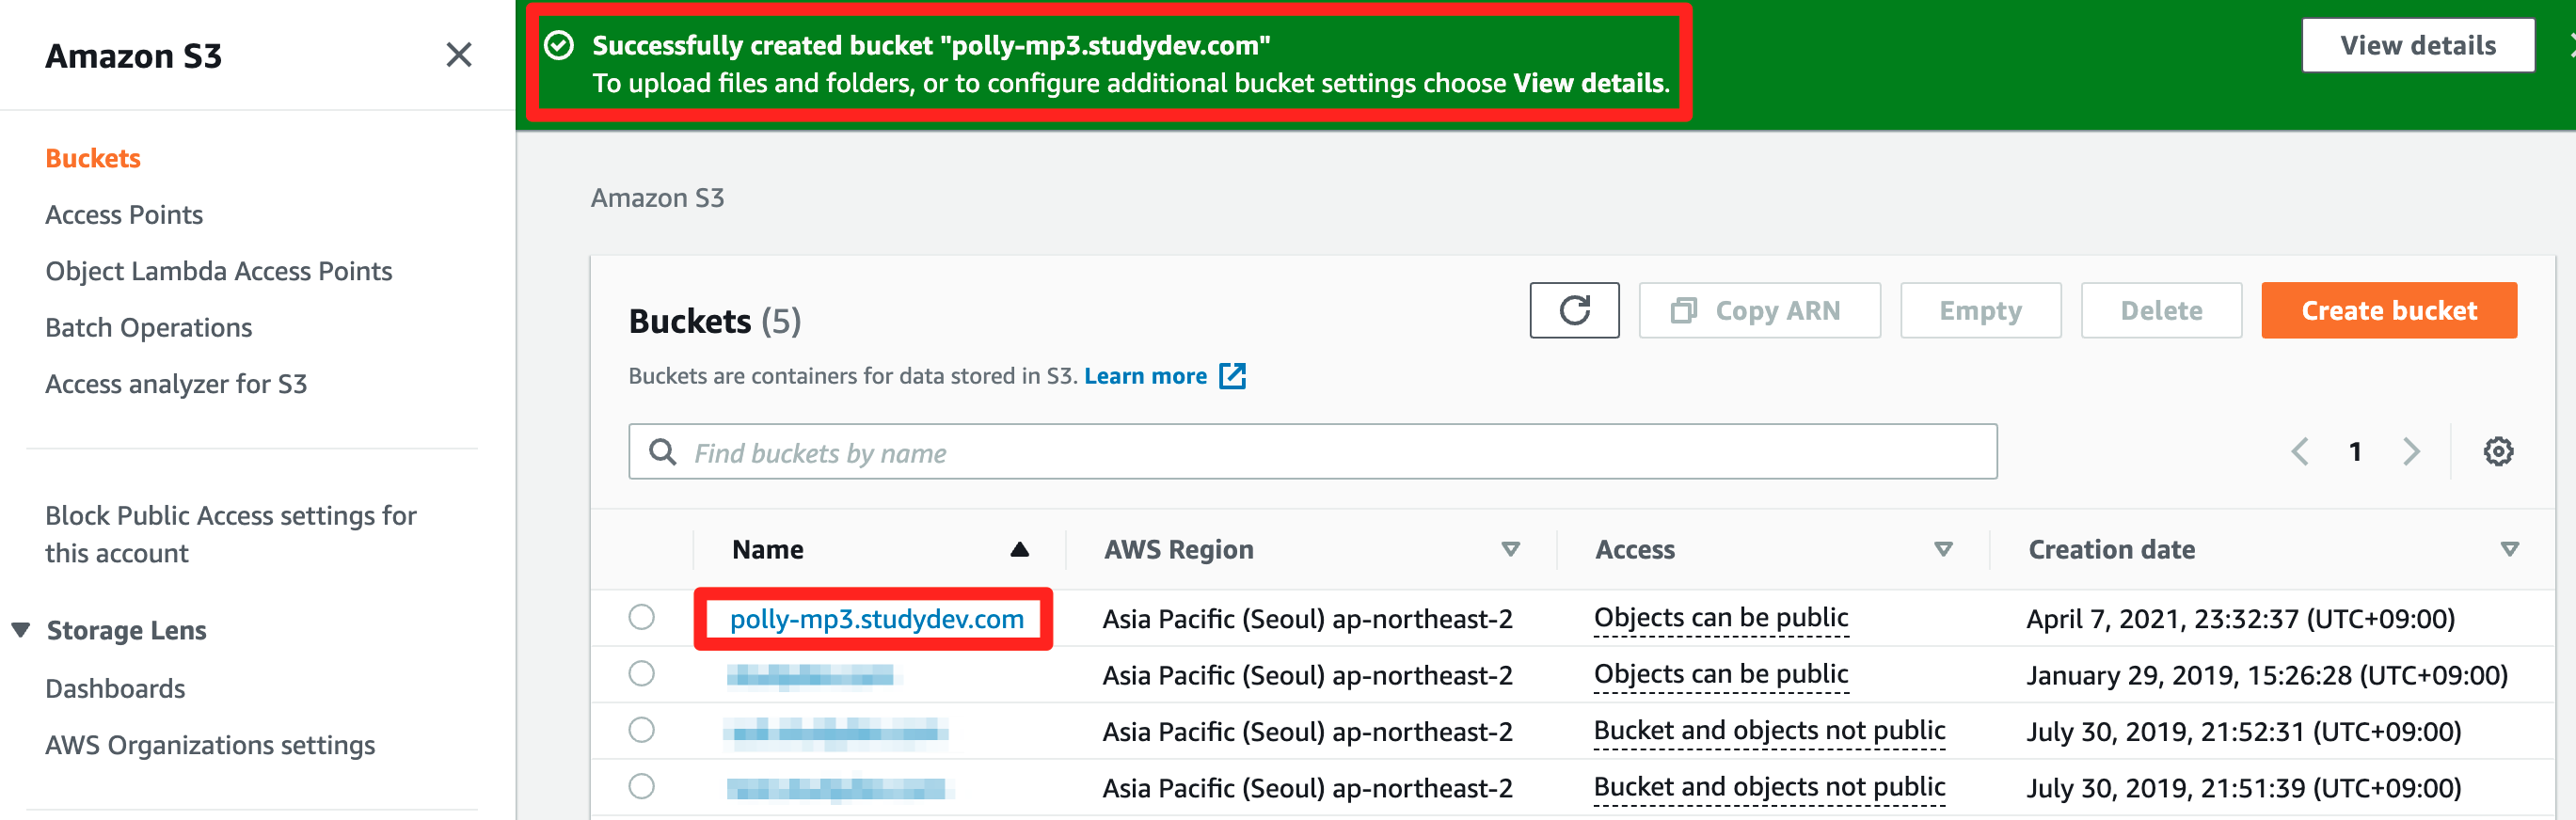2576x820 pixels.
Task: Open Access Points in the side navigation
Action: pos(124,215)
